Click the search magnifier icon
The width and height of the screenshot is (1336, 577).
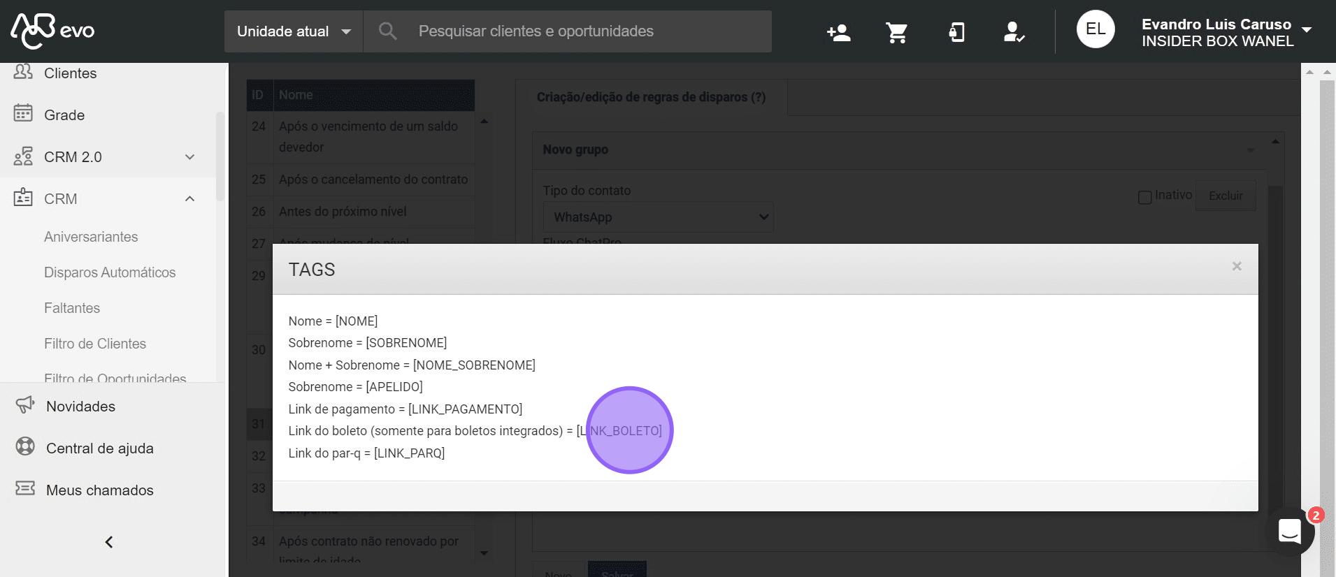tap(387, 31)
